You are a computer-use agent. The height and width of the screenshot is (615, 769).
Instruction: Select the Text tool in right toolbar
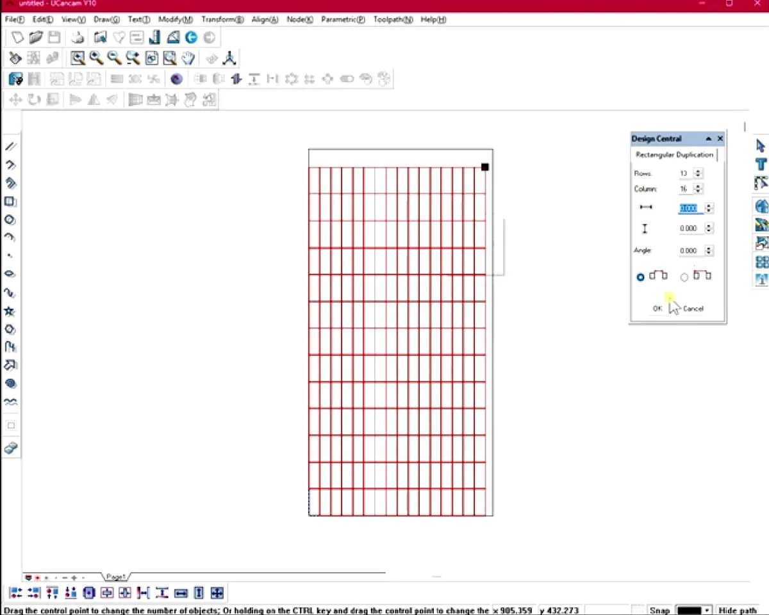click(761, 164)
